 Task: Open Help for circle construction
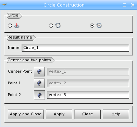pyautogui.click(x=116, y=114)
